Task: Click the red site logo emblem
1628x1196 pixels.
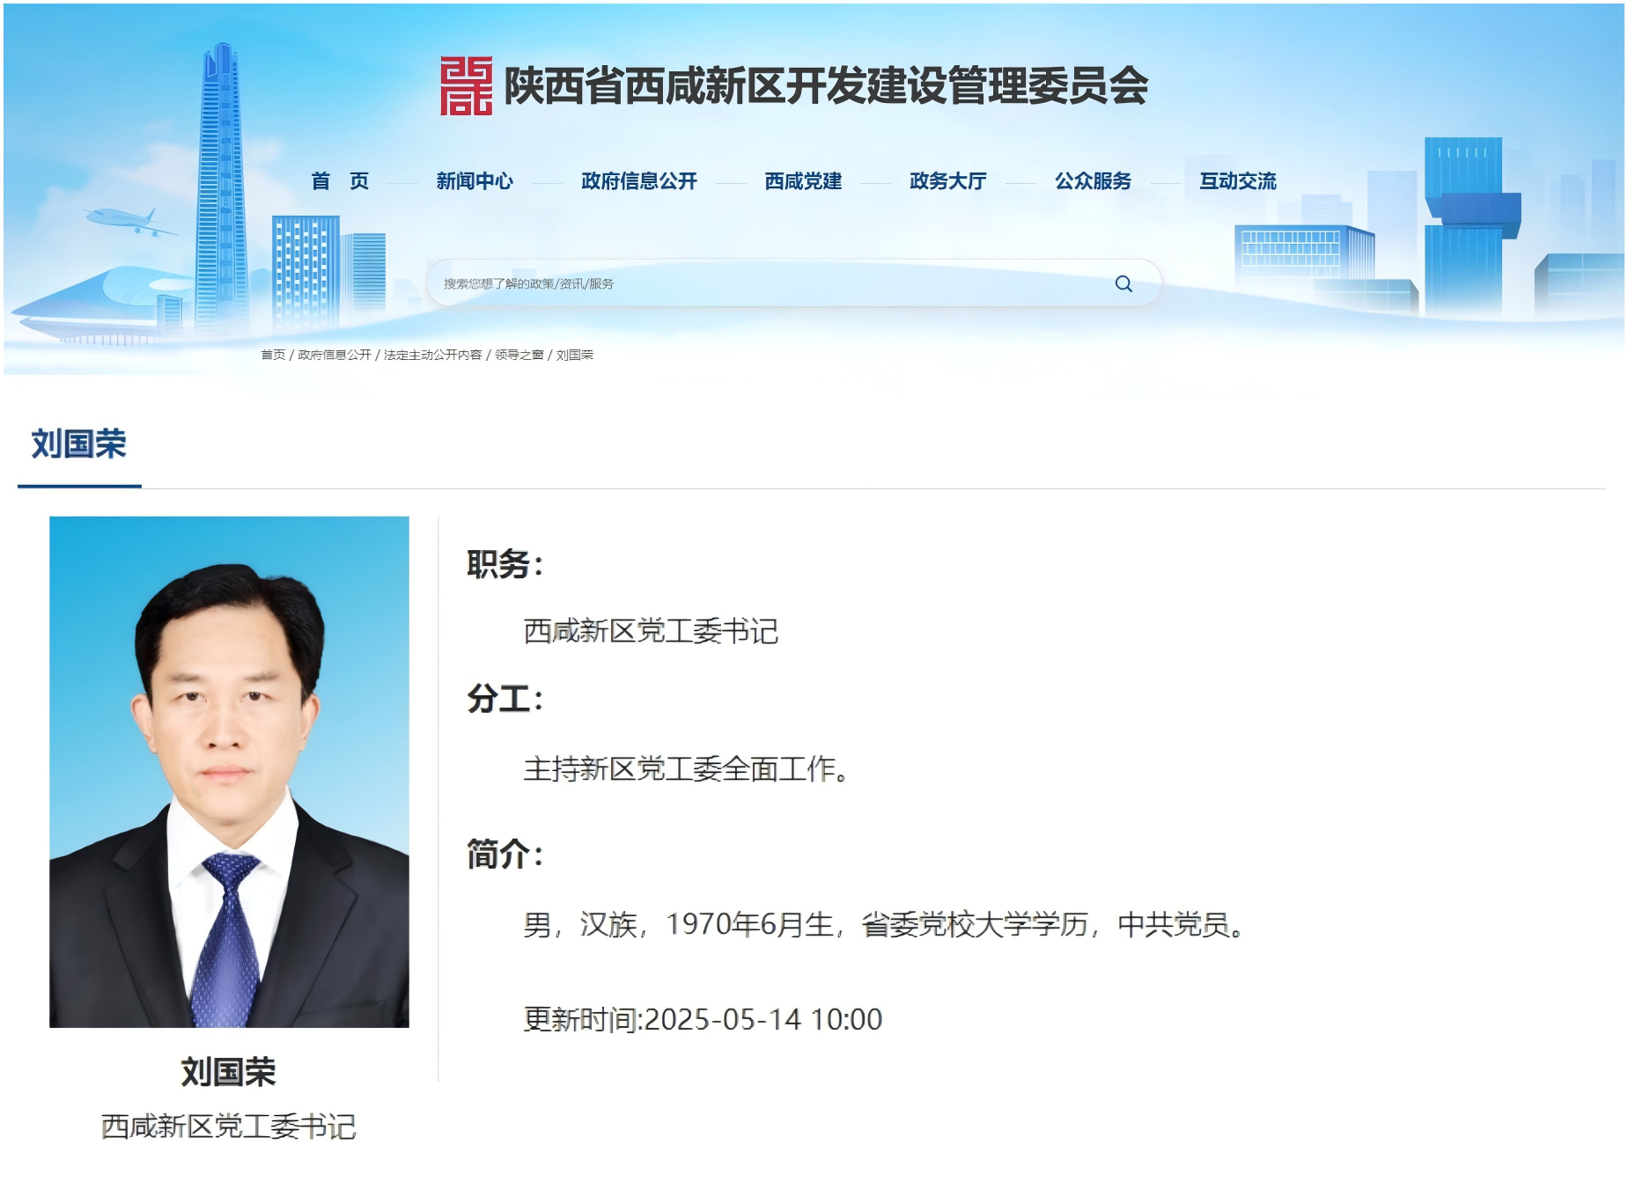Action: pyautogui.click(x=466, y=86)
